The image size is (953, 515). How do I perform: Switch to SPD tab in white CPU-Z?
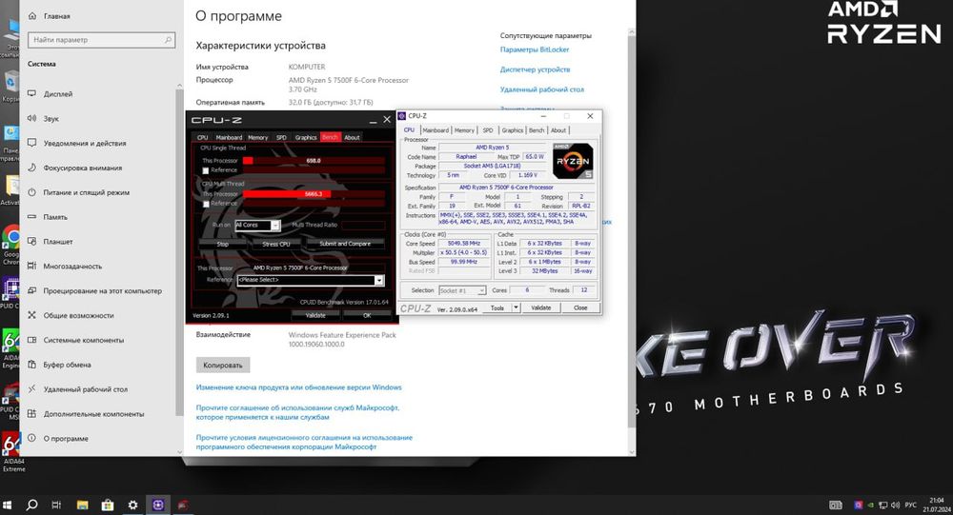point(487,130)
